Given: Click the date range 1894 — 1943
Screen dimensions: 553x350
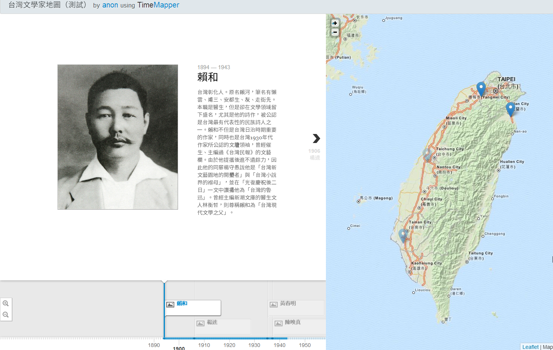Looking at the screenshot, I should click(x=214, y=67).
